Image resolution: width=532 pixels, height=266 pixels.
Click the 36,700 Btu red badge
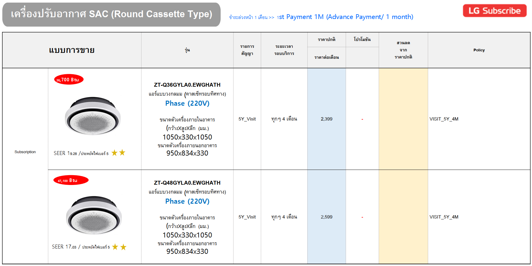tap(69, 80)
